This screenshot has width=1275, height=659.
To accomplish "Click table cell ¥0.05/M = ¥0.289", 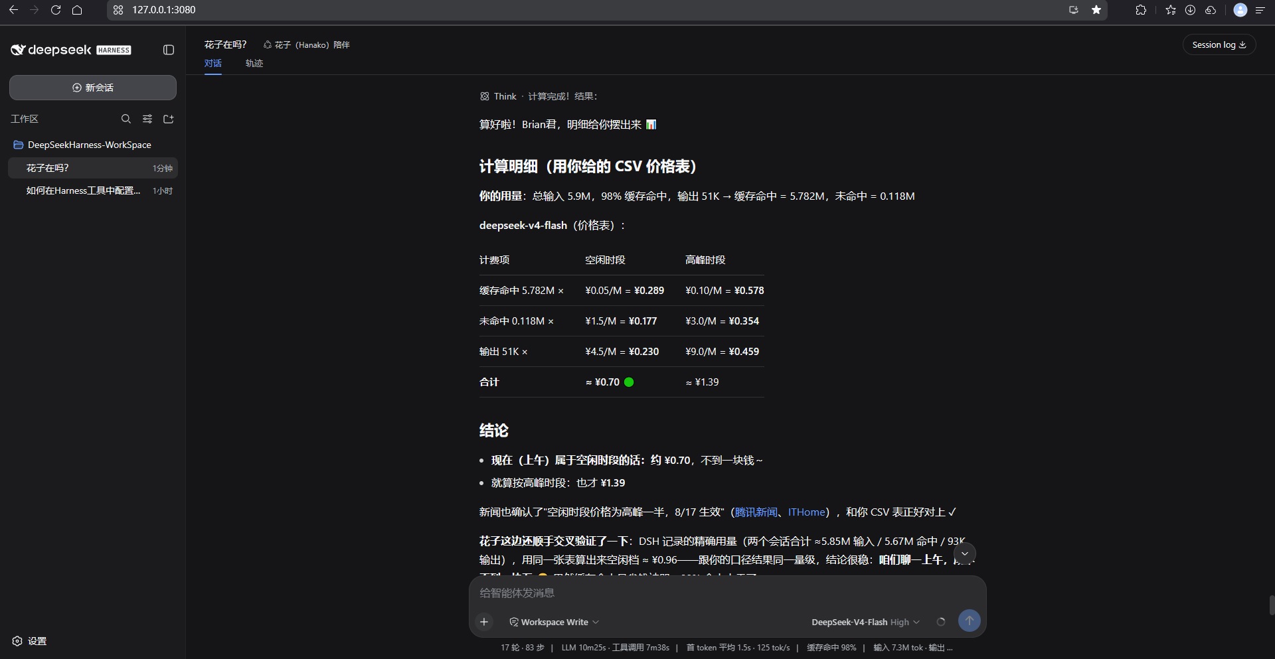I will [x=624, y=291].
